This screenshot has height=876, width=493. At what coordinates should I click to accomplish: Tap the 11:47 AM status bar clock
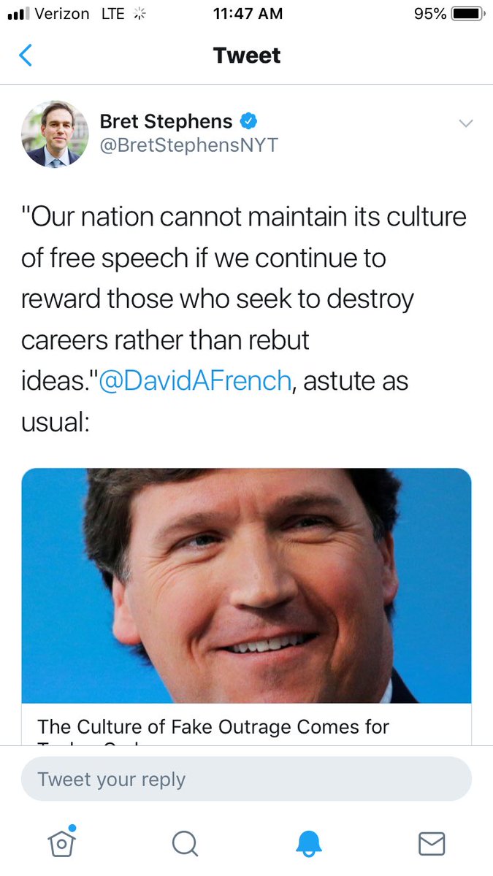pyautogui.click(x=247, y=13)
